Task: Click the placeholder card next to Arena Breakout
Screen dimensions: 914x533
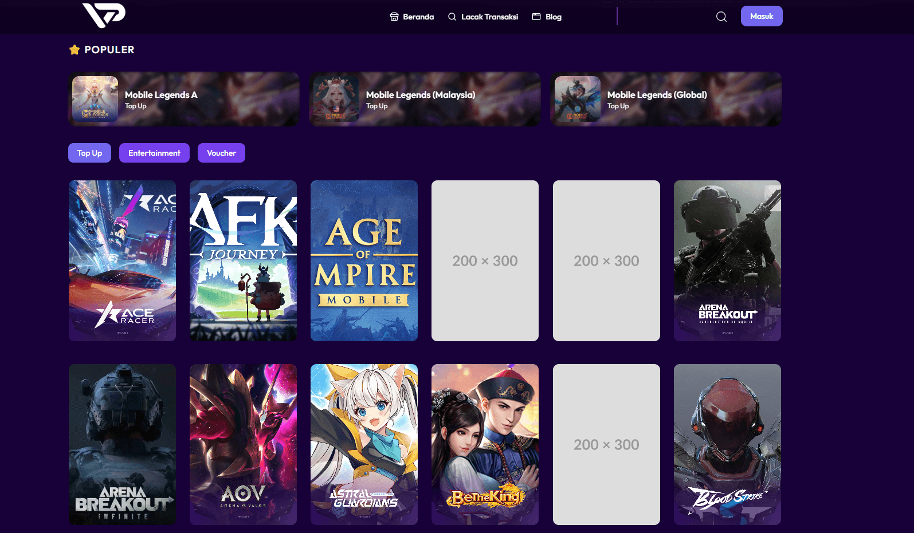Action: 606,260
